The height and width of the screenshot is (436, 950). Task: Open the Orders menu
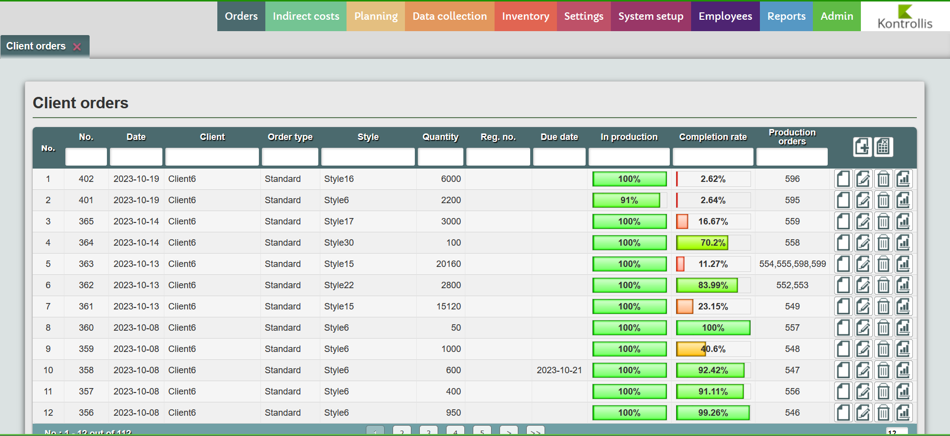pos(241,16)
